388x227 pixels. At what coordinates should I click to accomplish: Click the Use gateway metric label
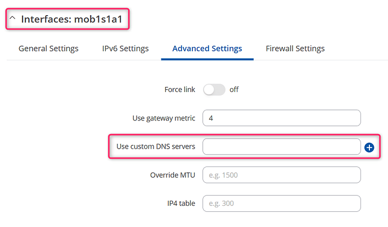[x=164, y=118]
